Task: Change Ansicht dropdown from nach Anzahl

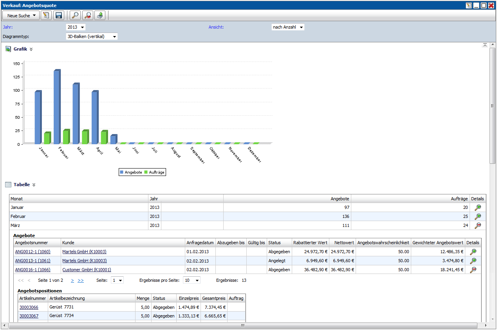Action: tap(288, 27)
